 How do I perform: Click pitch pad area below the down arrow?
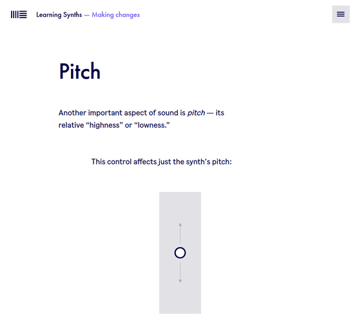click(180, 299)
